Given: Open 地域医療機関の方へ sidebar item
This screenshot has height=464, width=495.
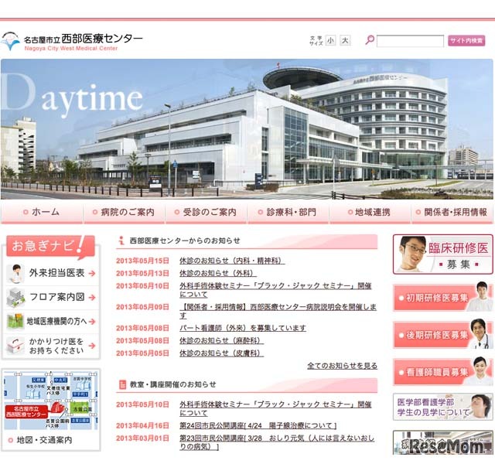Looking at the screenshot, I should click(x=51, y=321).
